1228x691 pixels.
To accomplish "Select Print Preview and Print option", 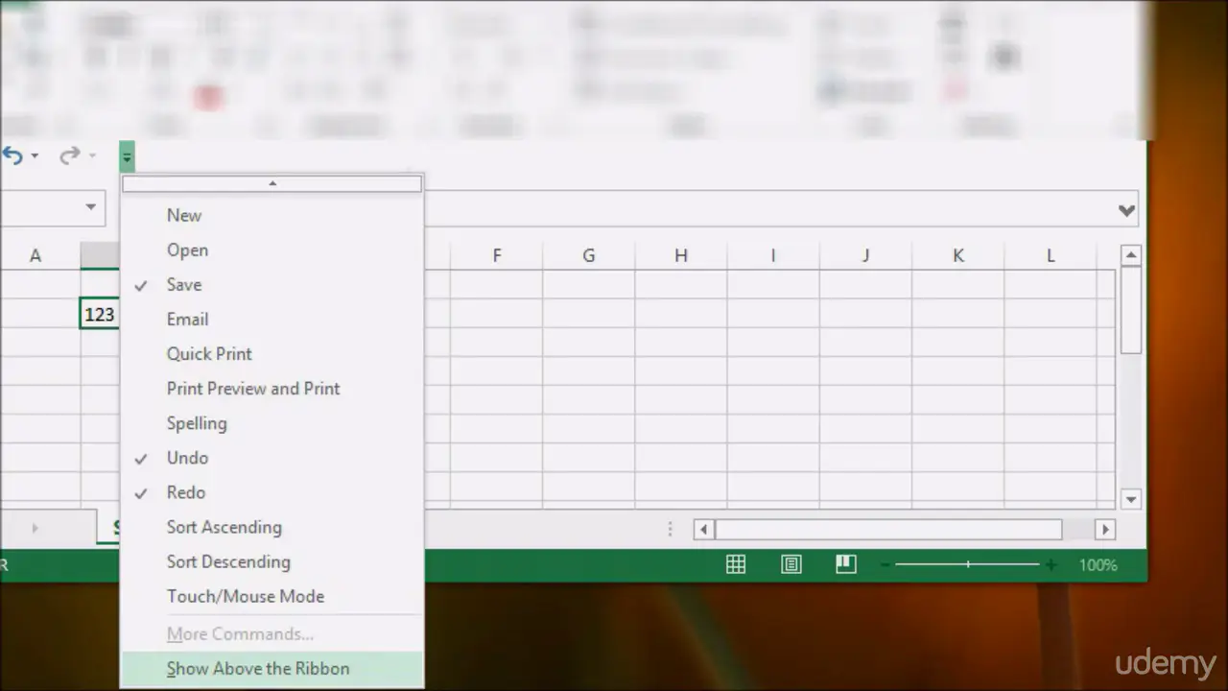I will pyautogui.click(x=272, y=389).
